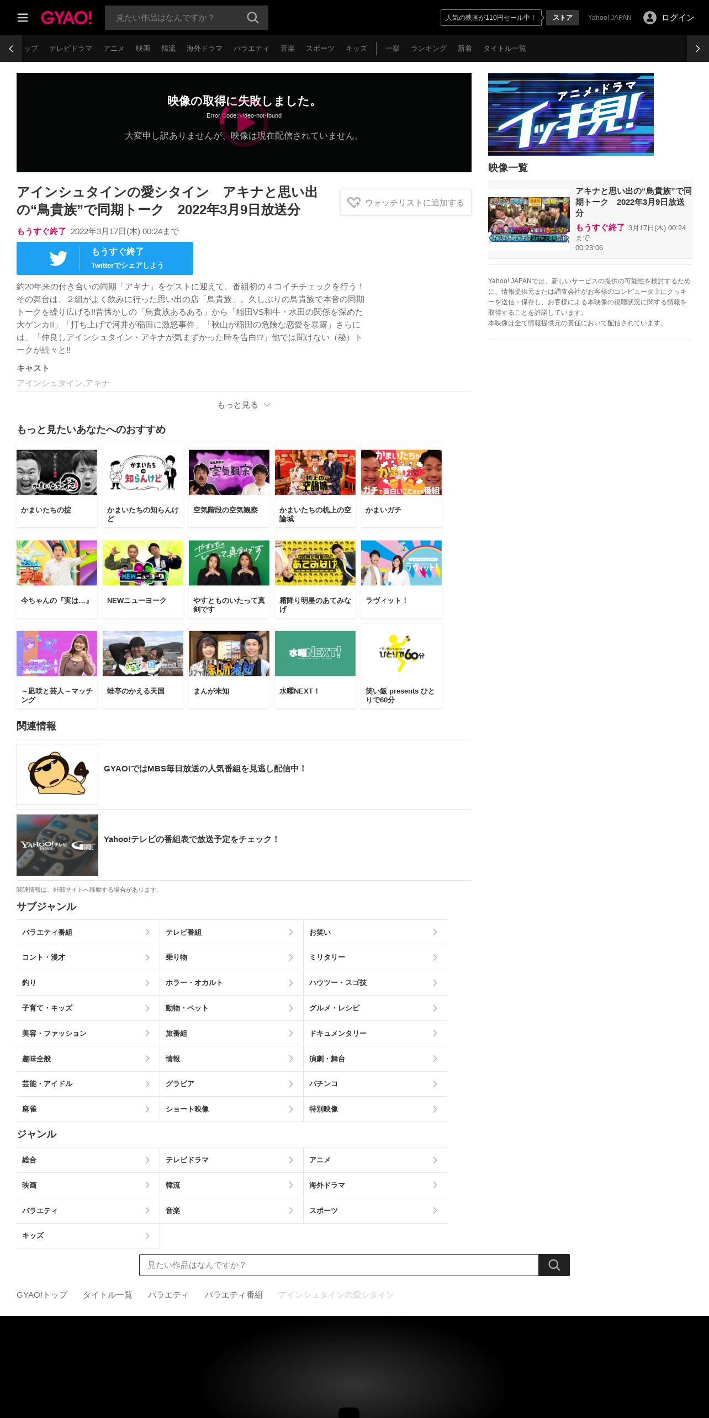Click the ウォッチリストに追加する button
The width and height of the screenshot is (709, 1418).
click(406, 203)
